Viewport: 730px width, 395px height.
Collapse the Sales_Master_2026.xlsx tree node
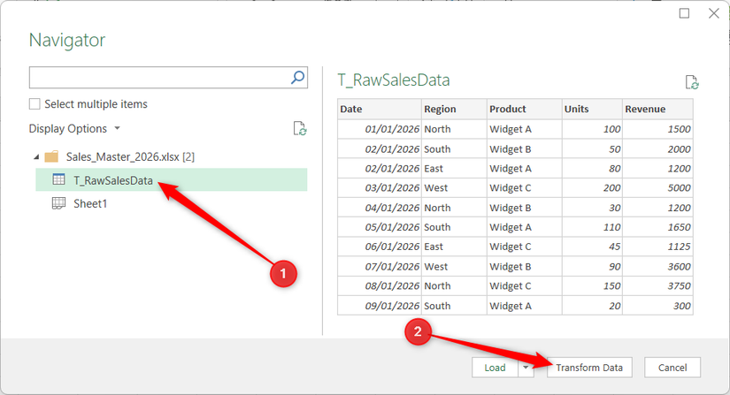(36, 157)
